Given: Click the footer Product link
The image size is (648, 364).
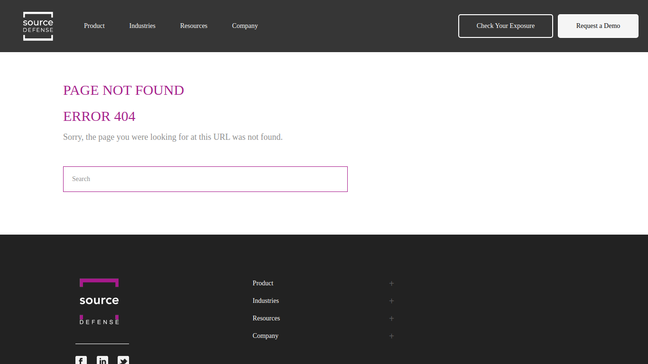Looking at the screenshot, I should click(x=263, y=283).
